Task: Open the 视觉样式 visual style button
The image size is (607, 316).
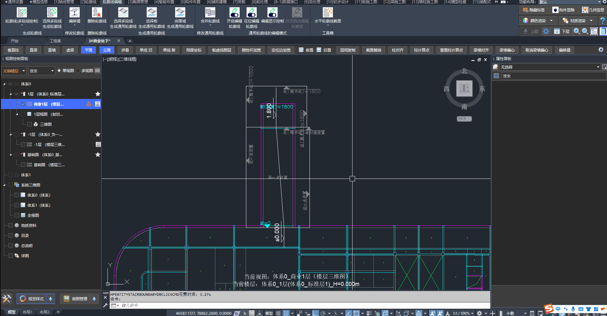Action: coord(32,299)
